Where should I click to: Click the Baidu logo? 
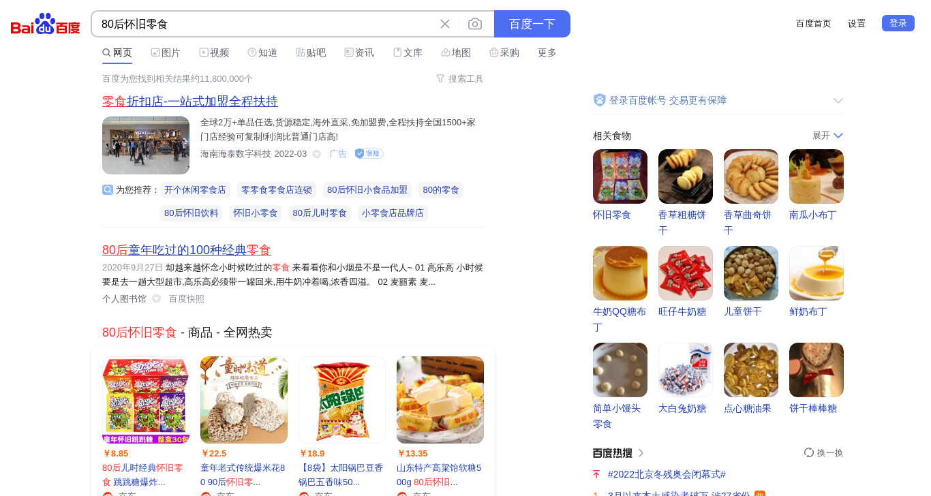click(46, 24)
